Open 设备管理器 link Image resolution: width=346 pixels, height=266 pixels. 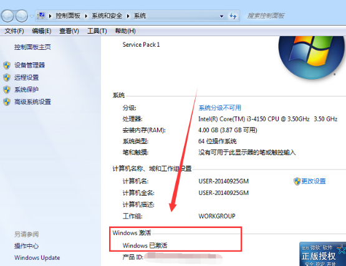(29, 65)
